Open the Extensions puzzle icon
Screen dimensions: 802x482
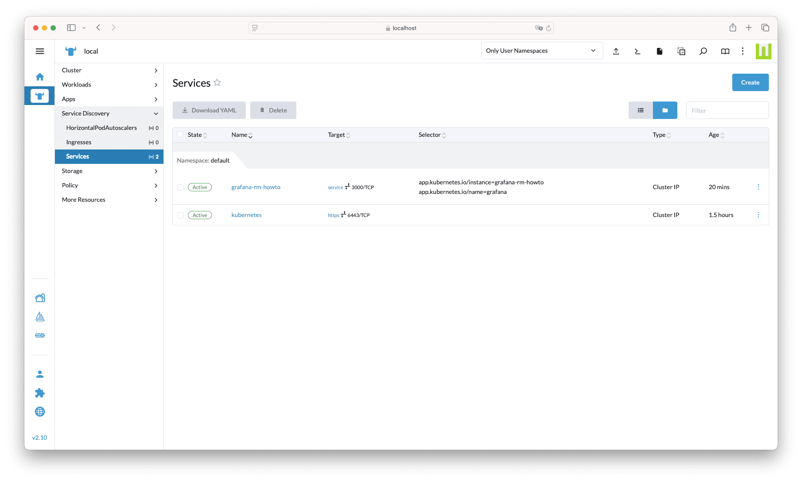coord(40,393)
